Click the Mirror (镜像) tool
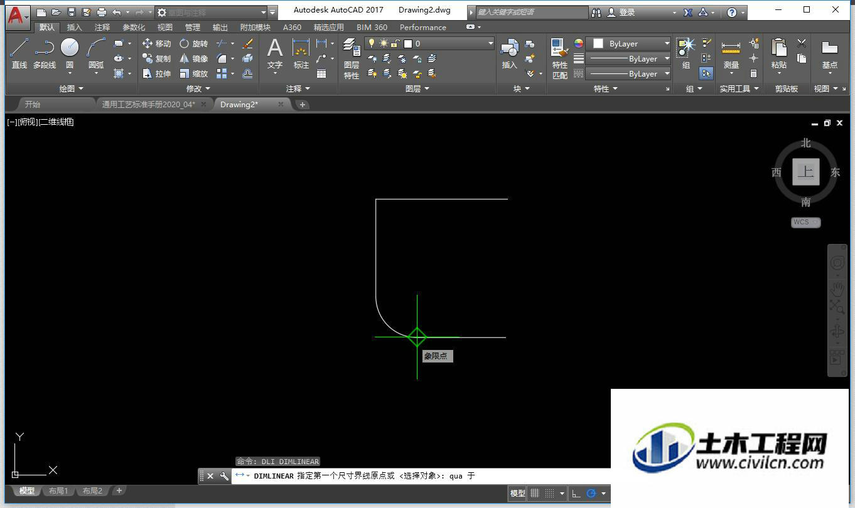 click(193, 58)
